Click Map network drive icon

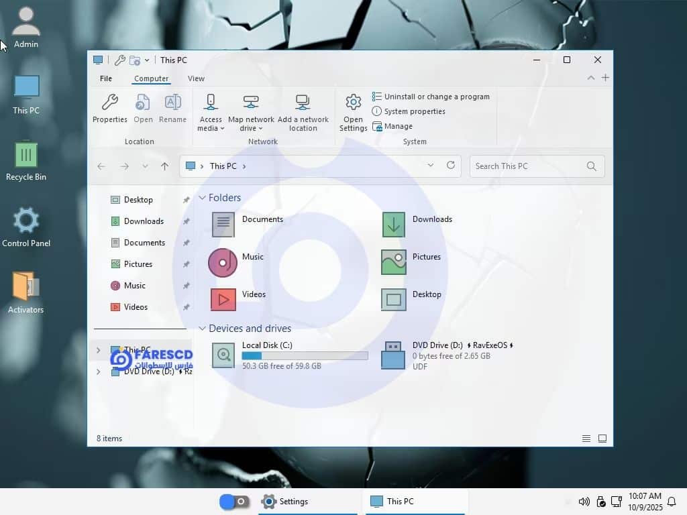coord(251,103)
